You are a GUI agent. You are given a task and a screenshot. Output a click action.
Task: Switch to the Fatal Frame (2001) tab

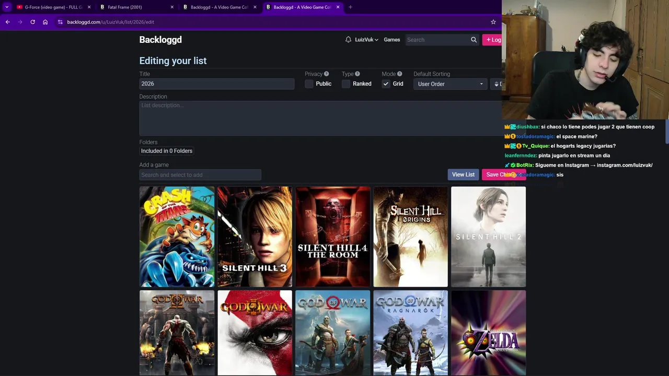click(x=136, y=7)
